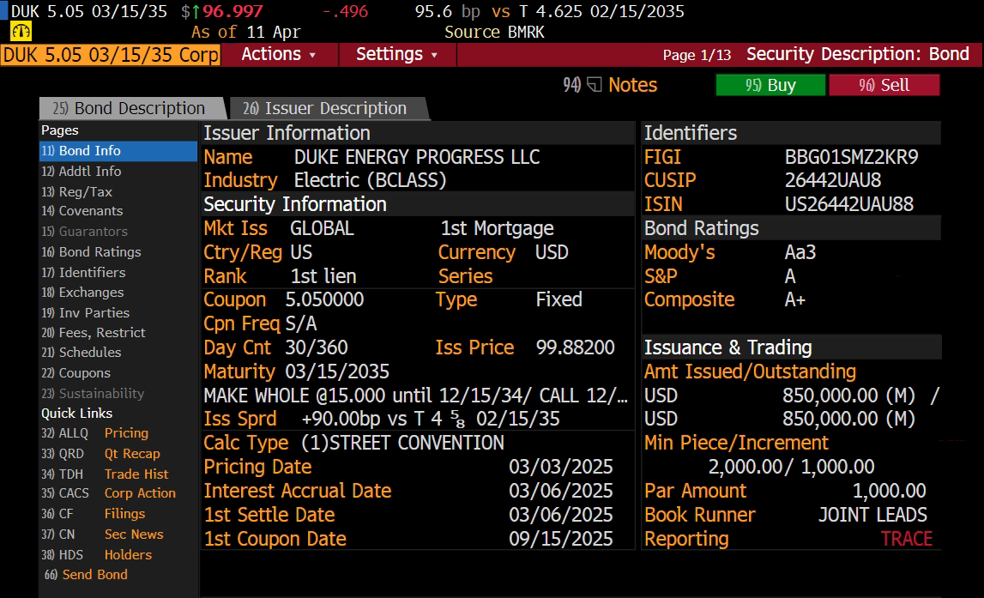Open QRD Qt Recap quick link
This screenshot has height=598, width=984.
point(100,454)
